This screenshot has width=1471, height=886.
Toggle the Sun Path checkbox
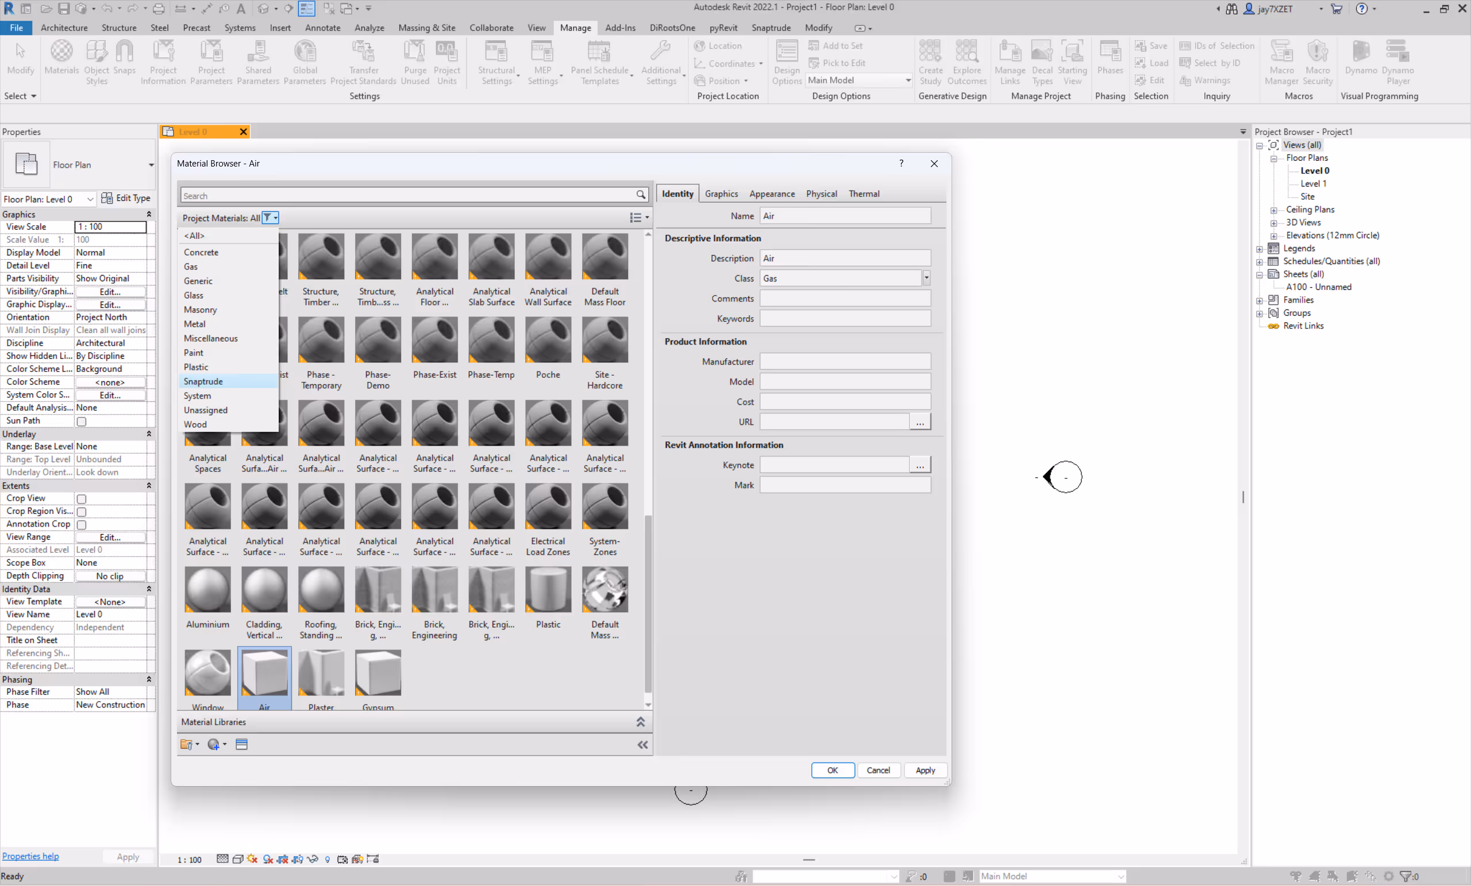pos(82,421)
